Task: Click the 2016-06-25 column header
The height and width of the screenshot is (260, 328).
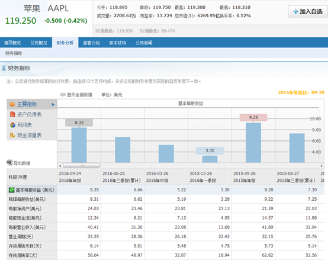Action: tap(123, 177)
